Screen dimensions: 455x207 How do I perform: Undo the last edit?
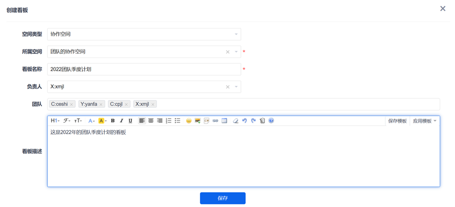pyautogui.click(x=244, y=121)
